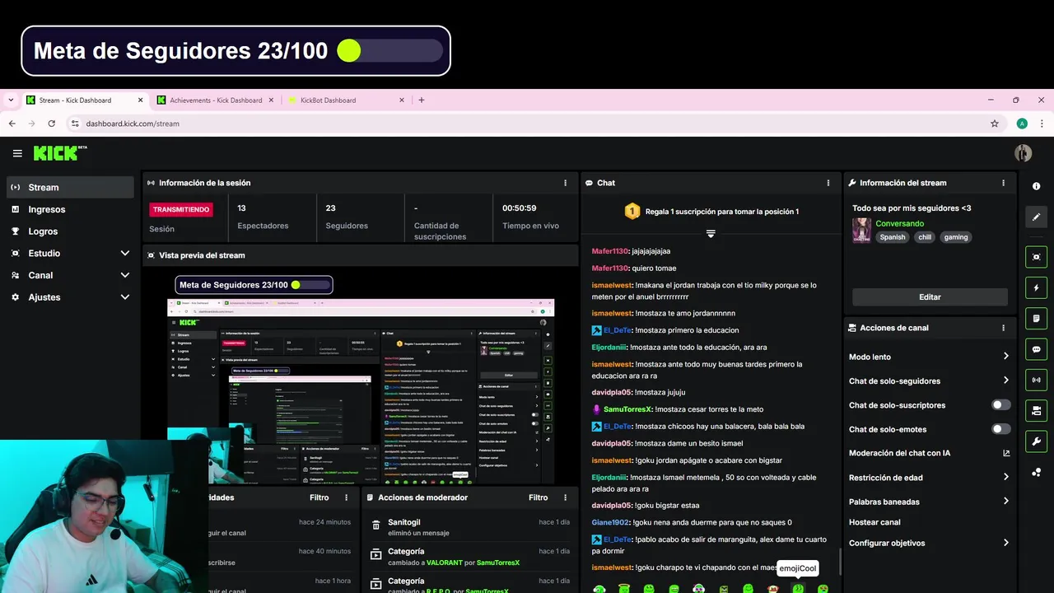Viewport: 1054px width, 593px height.
Task: Click the trash icon on Sanitogil row
Action: click(x=376, y=525)
